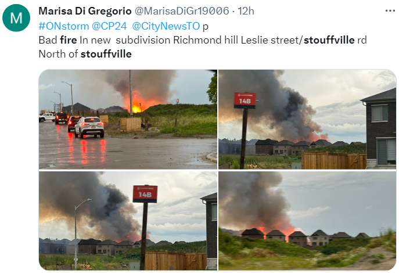Click the red 14B sign in bottom-left photo
399x273 pixels.
[x=145, y=194]
